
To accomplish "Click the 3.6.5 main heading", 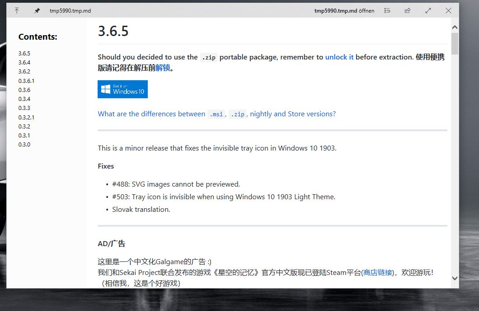I will pyautogui.click(x=113, y=31).
